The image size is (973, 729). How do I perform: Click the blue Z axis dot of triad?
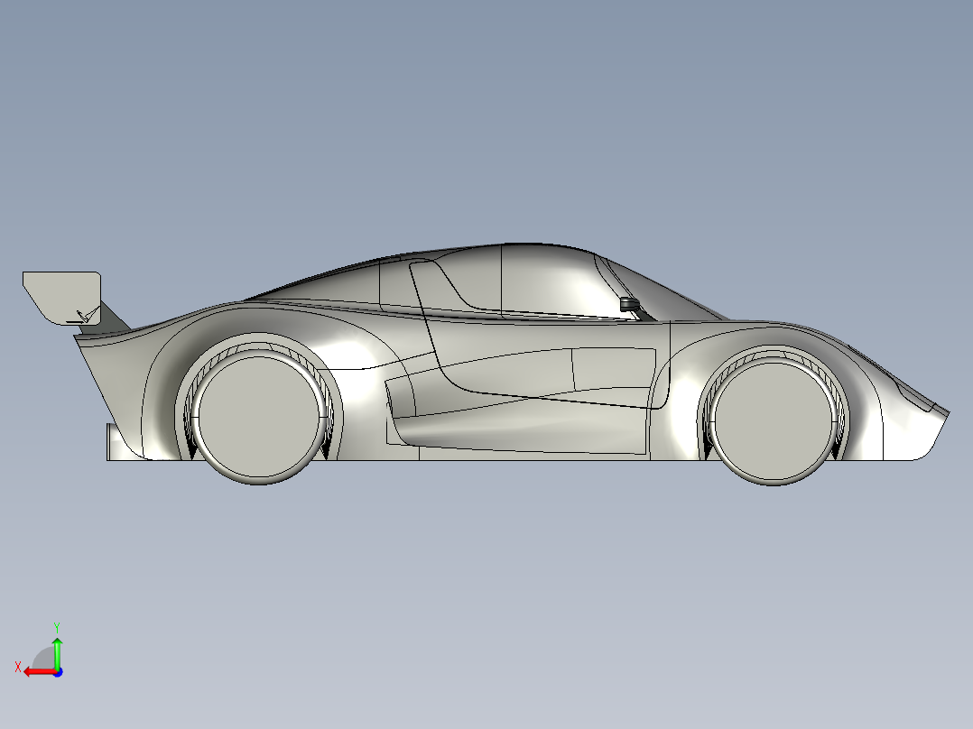[x=58, y=672]
